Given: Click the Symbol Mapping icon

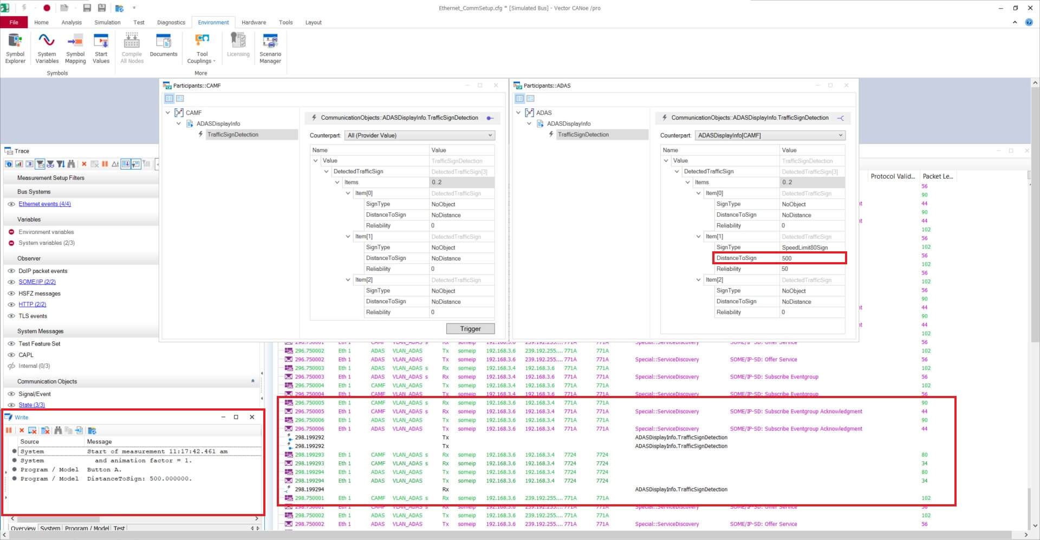Looking at the screenshot, I should click(x=75, y=48).
